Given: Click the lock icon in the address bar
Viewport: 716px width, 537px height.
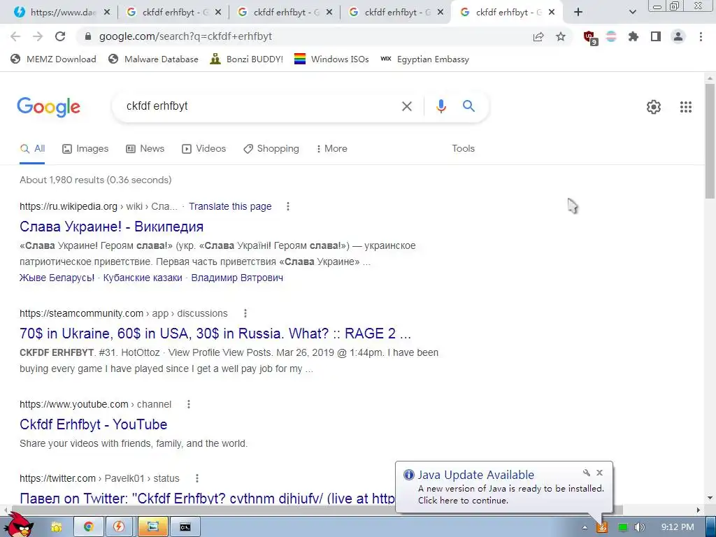Looking at the screenshot, I should 88,36.
